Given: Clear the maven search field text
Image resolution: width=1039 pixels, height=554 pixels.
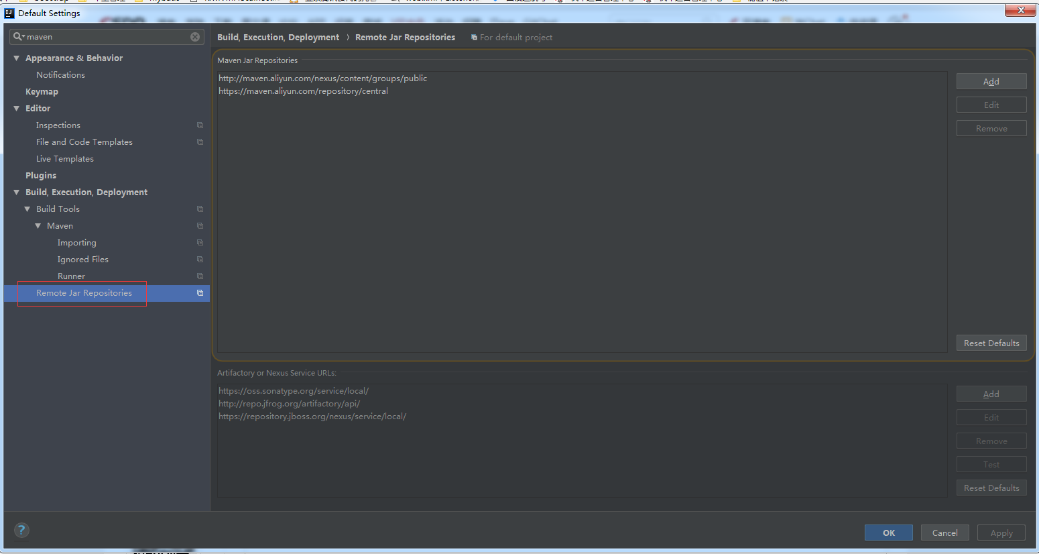Looking at the screenshot, I should pos(195,37).
